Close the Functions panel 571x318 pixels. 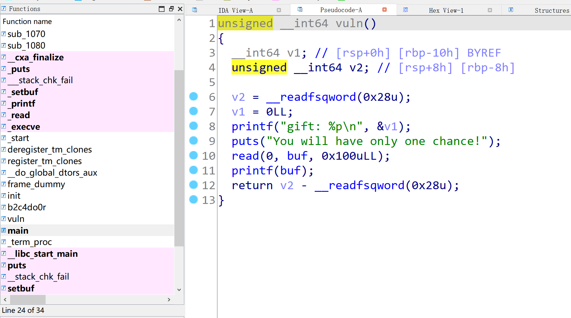coord(180,9)
